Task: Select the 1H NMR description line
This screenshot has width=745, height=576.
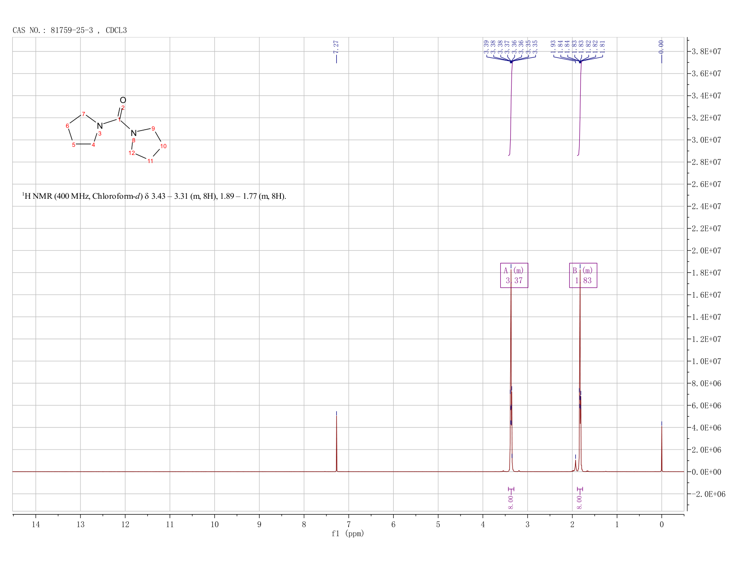Action: pos(154,197)
